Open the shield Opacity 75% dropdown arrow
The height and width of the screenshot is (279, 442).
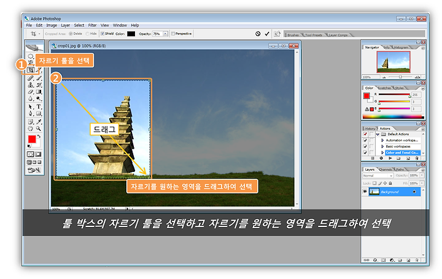point(166,34)
